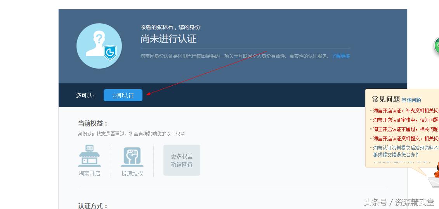Open 淘宝开店认证审核中 question link
Screen dimensions: 439x209
[406, 120]
